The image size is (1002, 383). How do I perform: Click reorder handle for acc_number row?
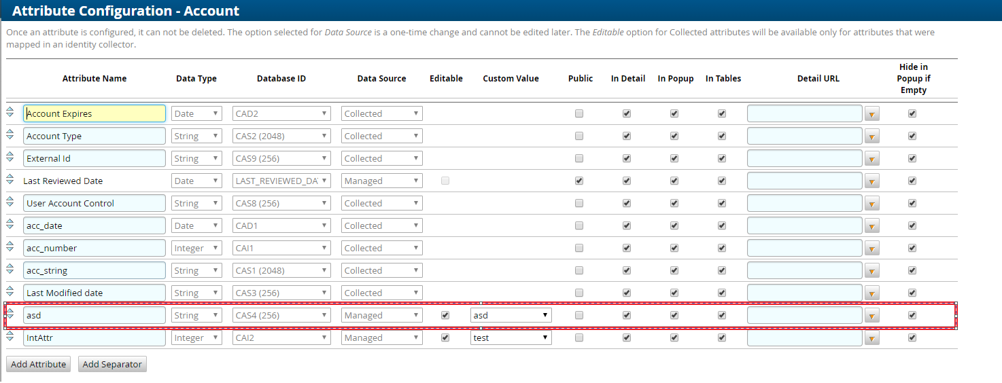click(x=10, y=248)
